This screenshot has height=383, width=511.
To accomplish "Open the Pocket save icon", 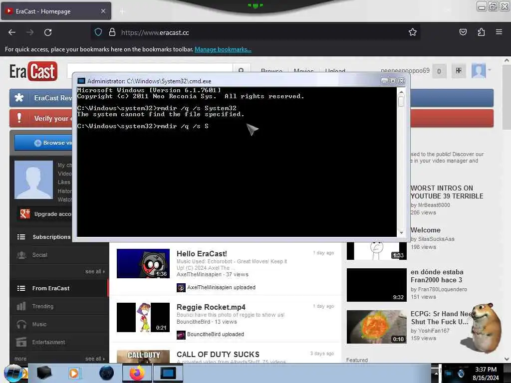I will point(463,32).
